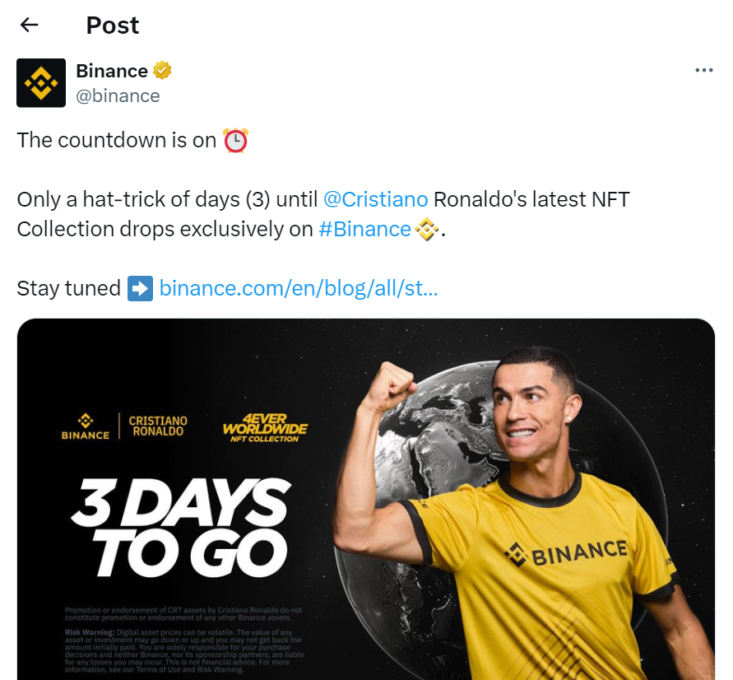Click the Binance coin emoji after the hashtag
Viewport: 733px width, 680px height.
[x=426, y=230]
